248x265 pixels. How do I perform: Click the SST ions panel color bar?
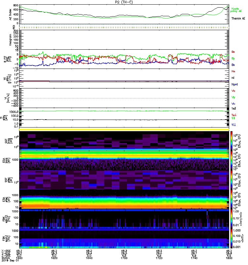231,141
